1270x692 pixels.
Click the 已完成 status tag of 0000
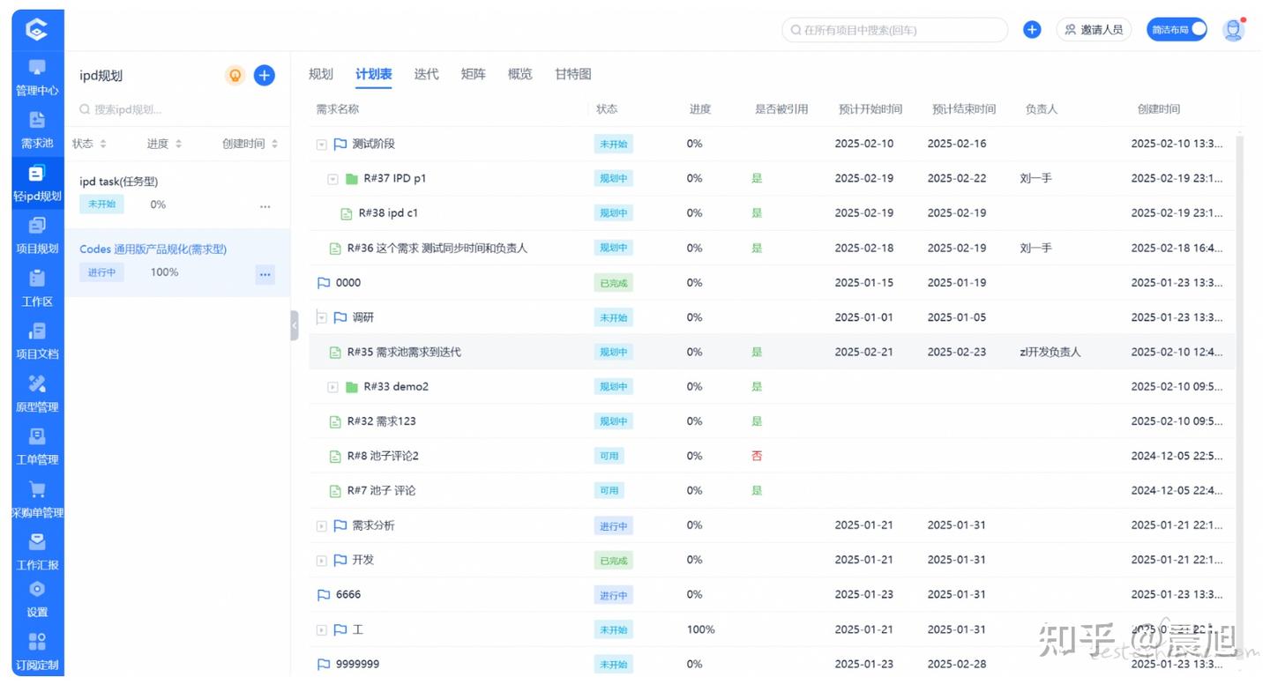click(x=613, y=283)
